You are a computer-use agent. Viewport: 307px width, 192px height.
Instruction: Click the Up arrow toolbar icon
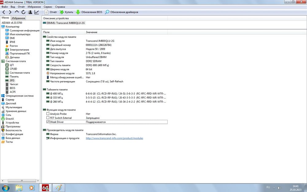[17, 12]
